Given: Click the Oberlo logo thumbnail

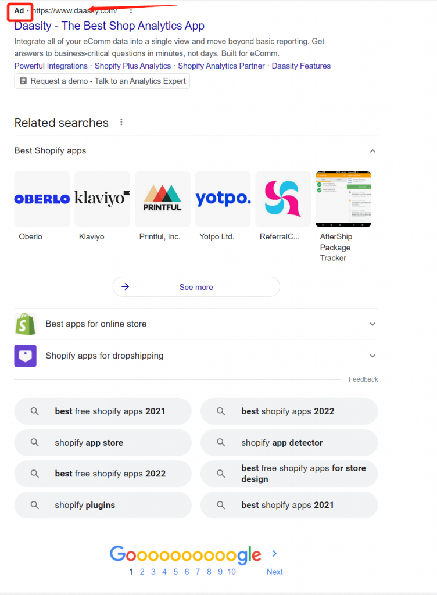Looking at the screenshot, I should tap(42, 199).
